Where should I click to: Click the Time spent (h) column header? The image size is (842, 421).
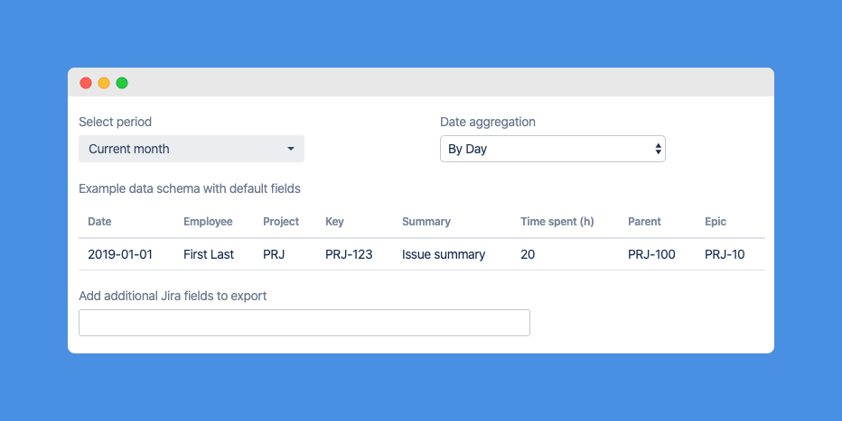tap(557, 222)
